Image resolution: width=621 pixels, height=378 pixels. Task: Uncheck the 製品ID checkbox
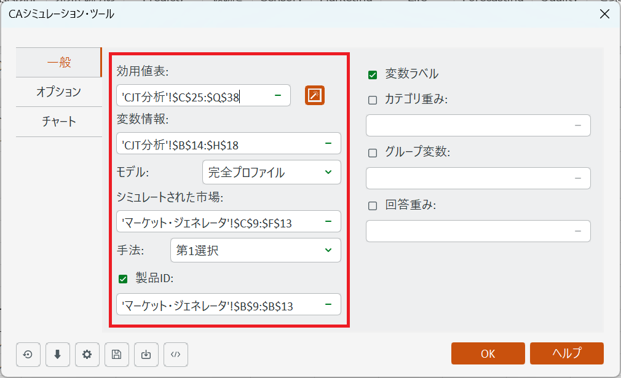click(123, 279)
